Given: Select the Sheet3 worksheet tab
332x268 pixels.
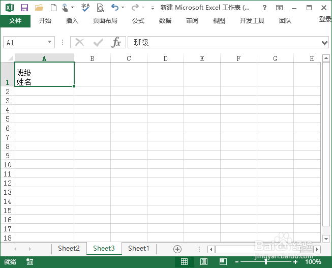Looking at the screenshot, I should (x=104, y=248).
